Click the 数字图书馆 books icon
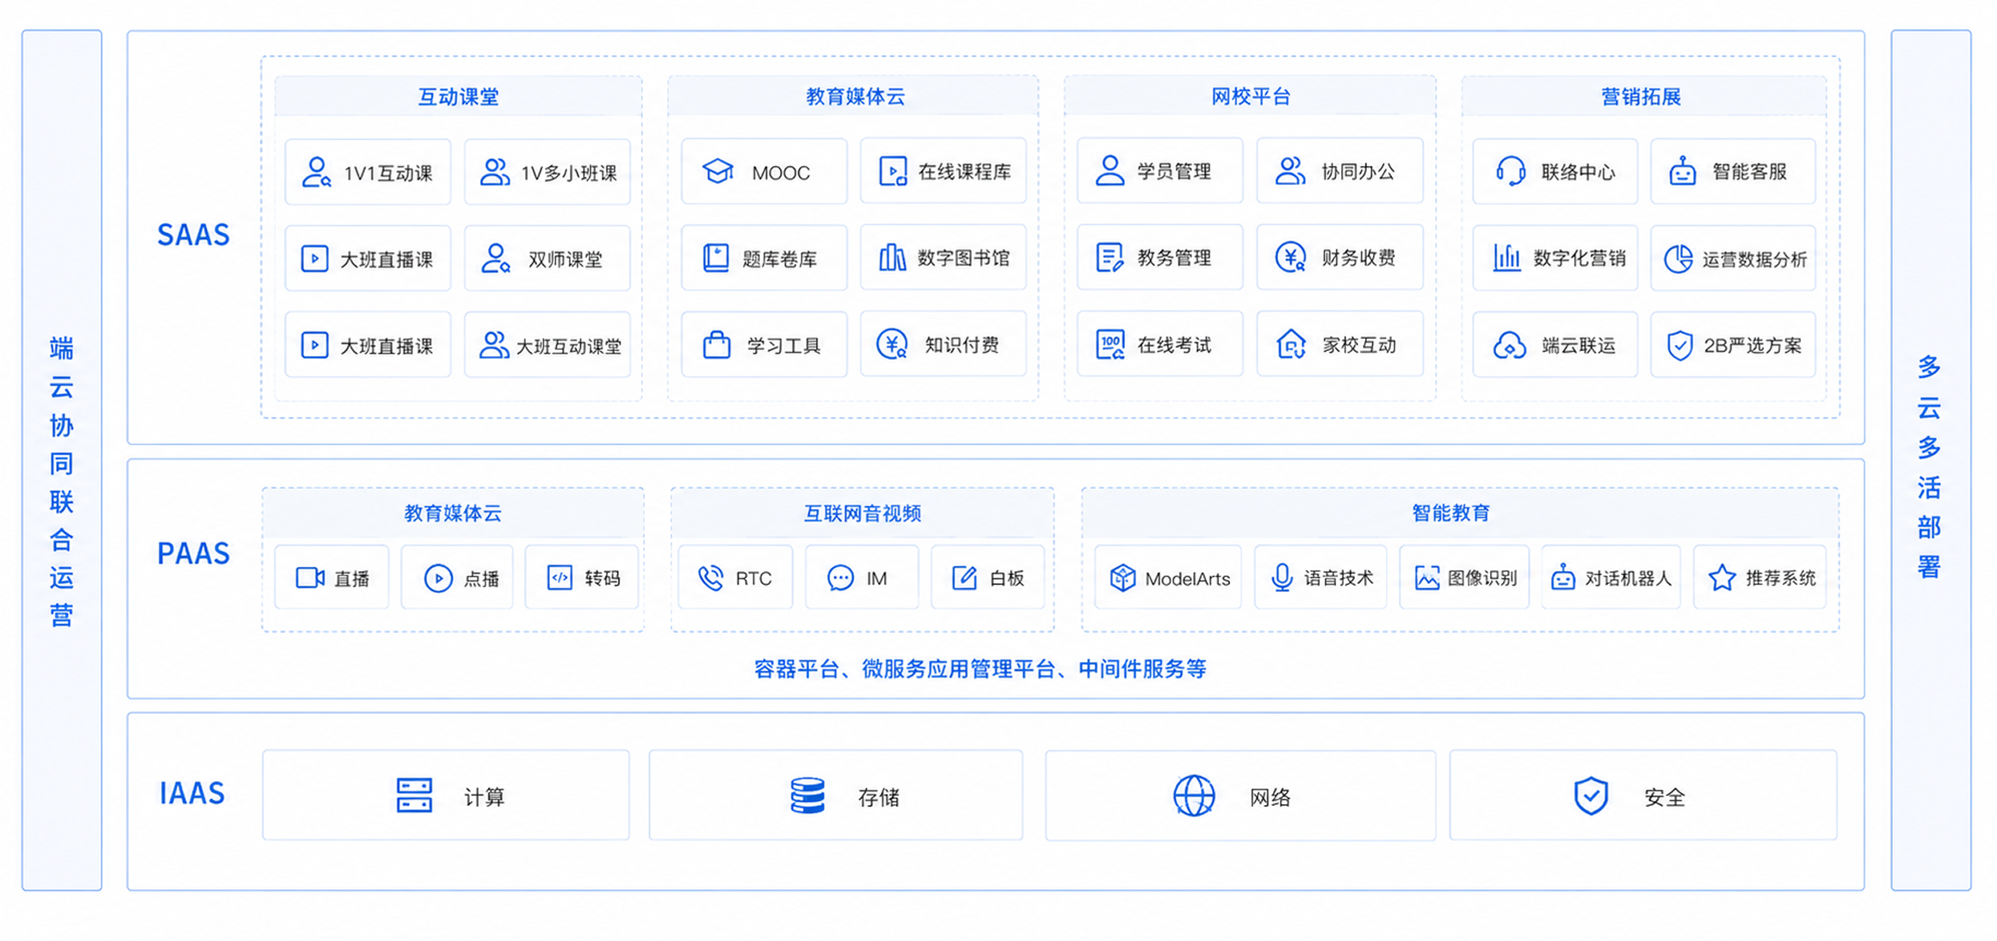Viewport: 1997px width, 941px height. (x=892, y=257)
